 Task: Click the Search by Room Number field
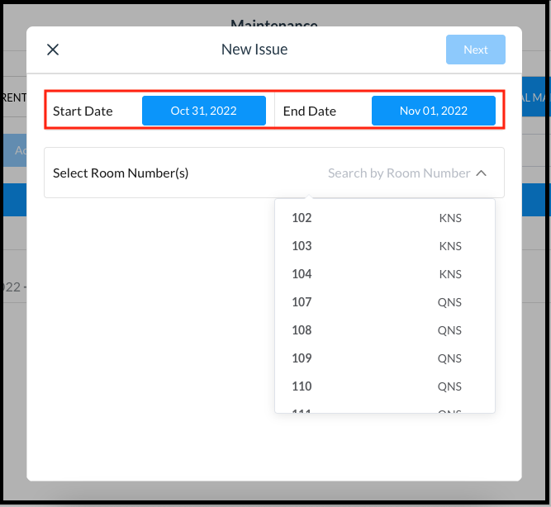(398, 173)
